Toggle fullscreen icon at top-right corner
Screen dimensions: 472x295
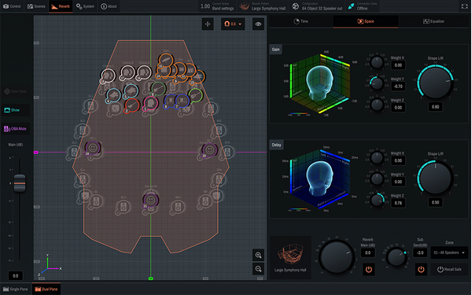point(464,6)
